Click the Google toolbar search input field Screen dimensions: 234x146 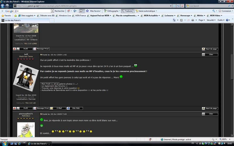pyautogui.click(x=35, y=11)
